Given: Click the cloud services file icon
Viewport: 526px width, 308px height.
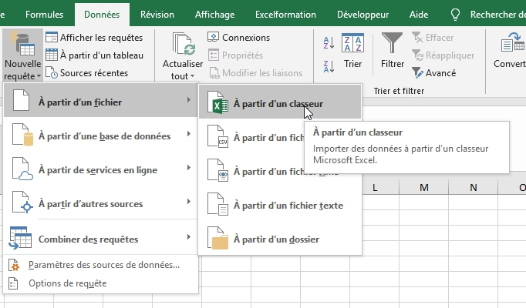Looking at the screenshot, I should [22, 169].
